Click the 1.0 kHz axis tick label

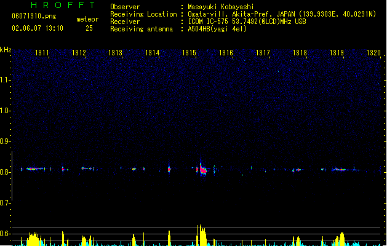[5, 111]
